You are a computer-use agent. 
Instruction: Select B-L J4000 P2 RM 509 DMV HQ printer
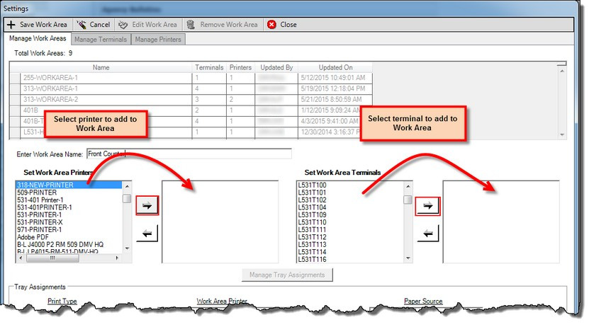[x=60, y=244]
